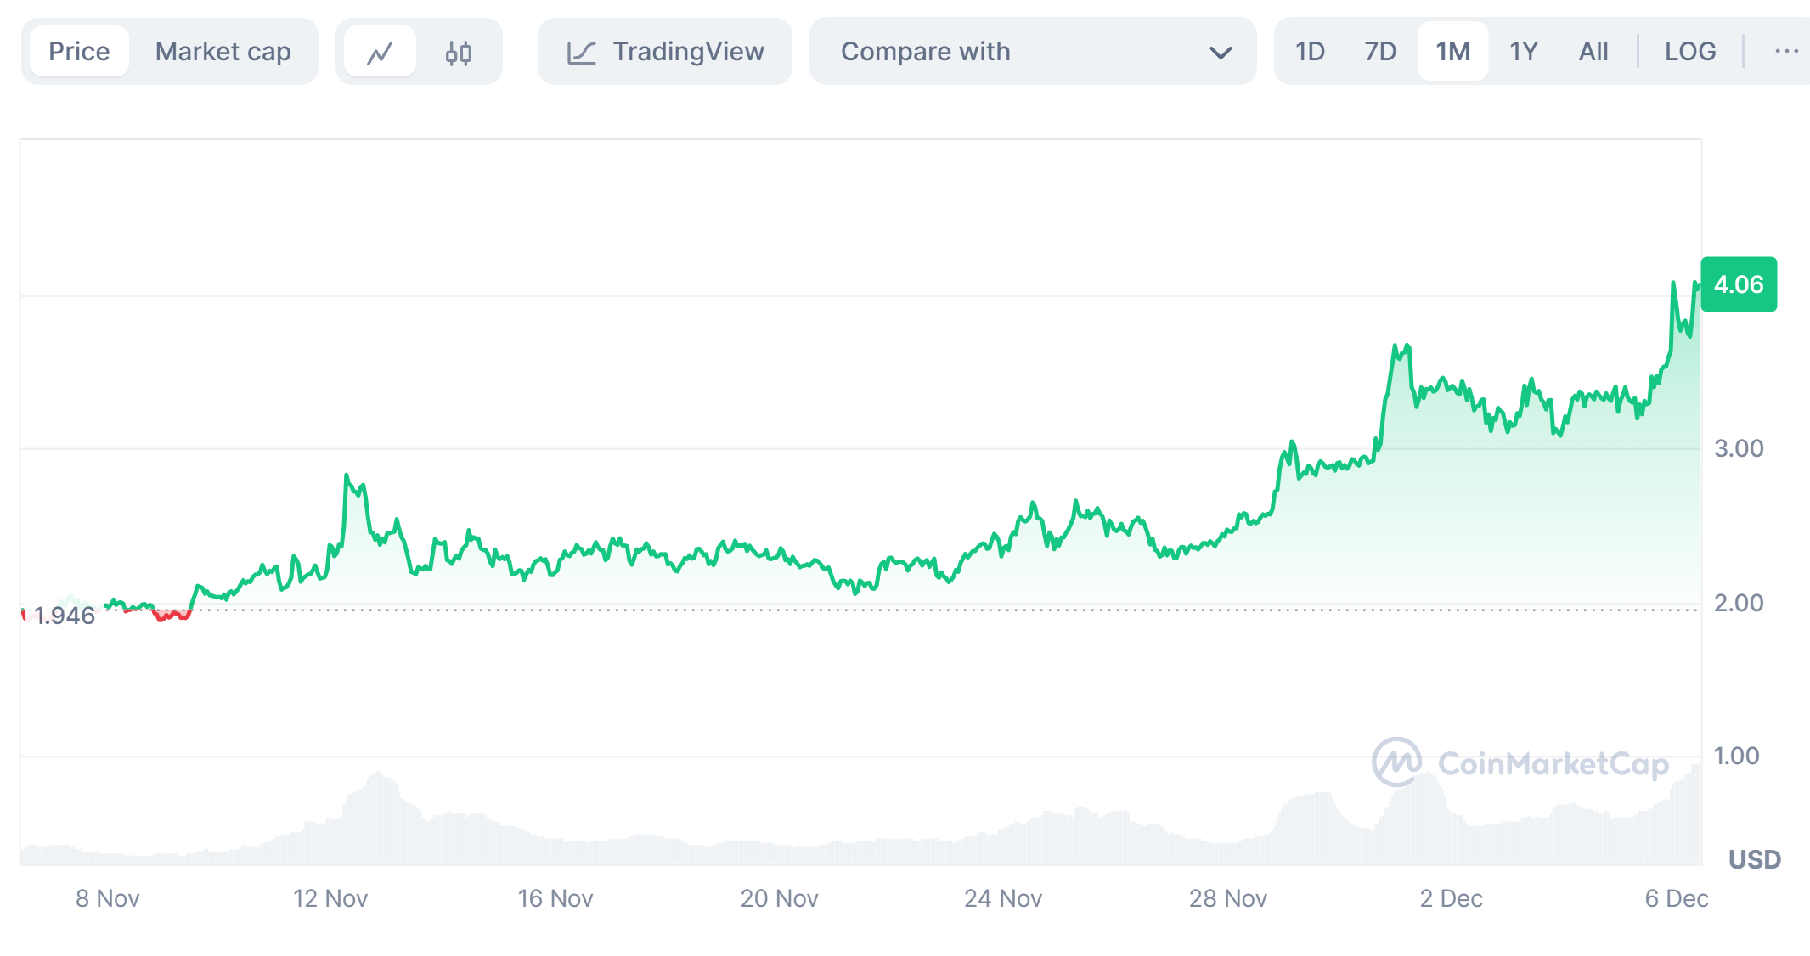
Task: Switch to line chart view icon
Action: [380, 53]
